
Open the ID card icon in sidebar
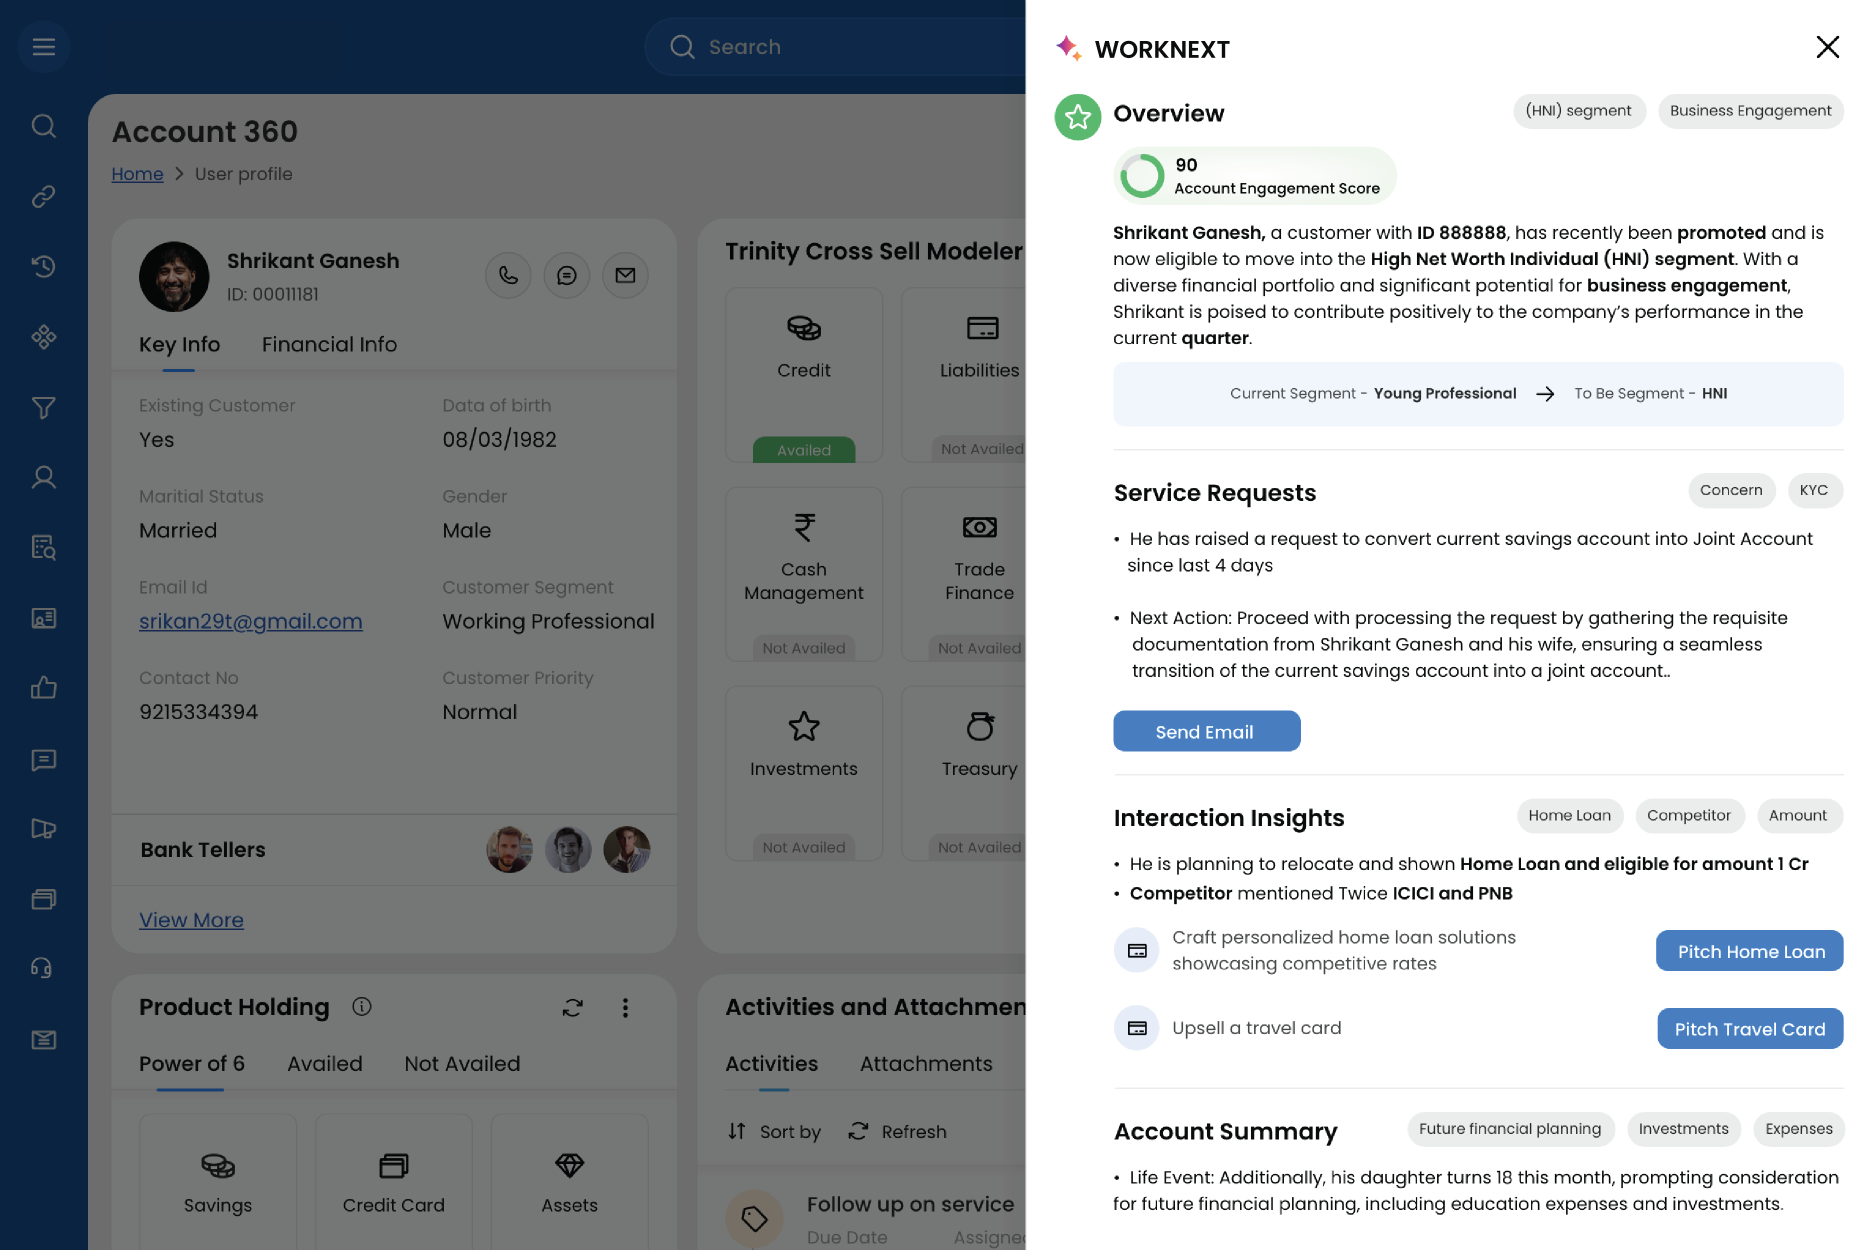coord(44,618)
